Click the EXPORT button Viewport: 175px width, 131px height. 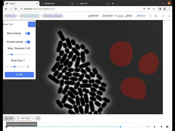[107, 16]
